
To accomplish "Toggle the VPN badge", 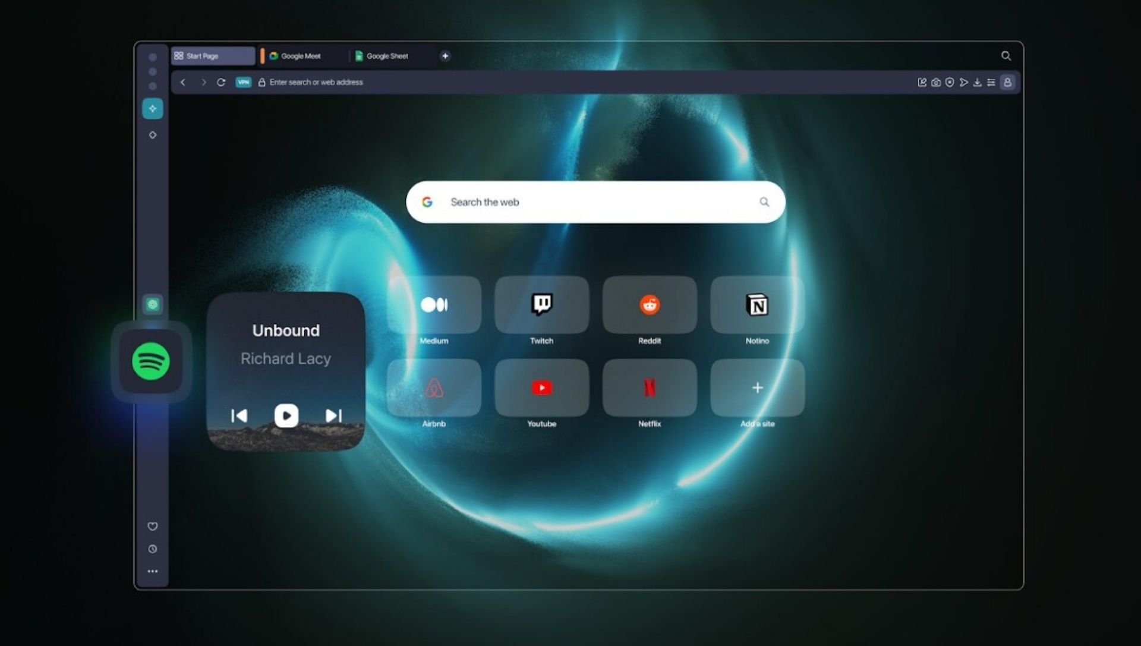I will pos(244,83).
